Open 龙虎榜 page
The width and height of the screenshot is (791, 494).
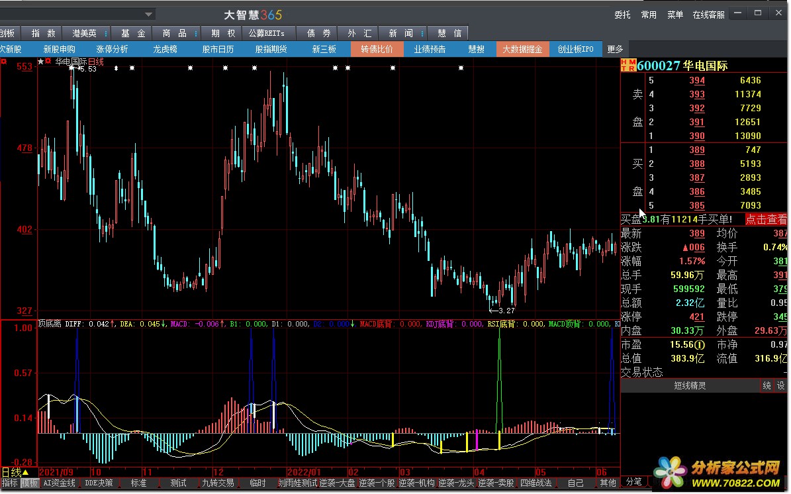165,49
